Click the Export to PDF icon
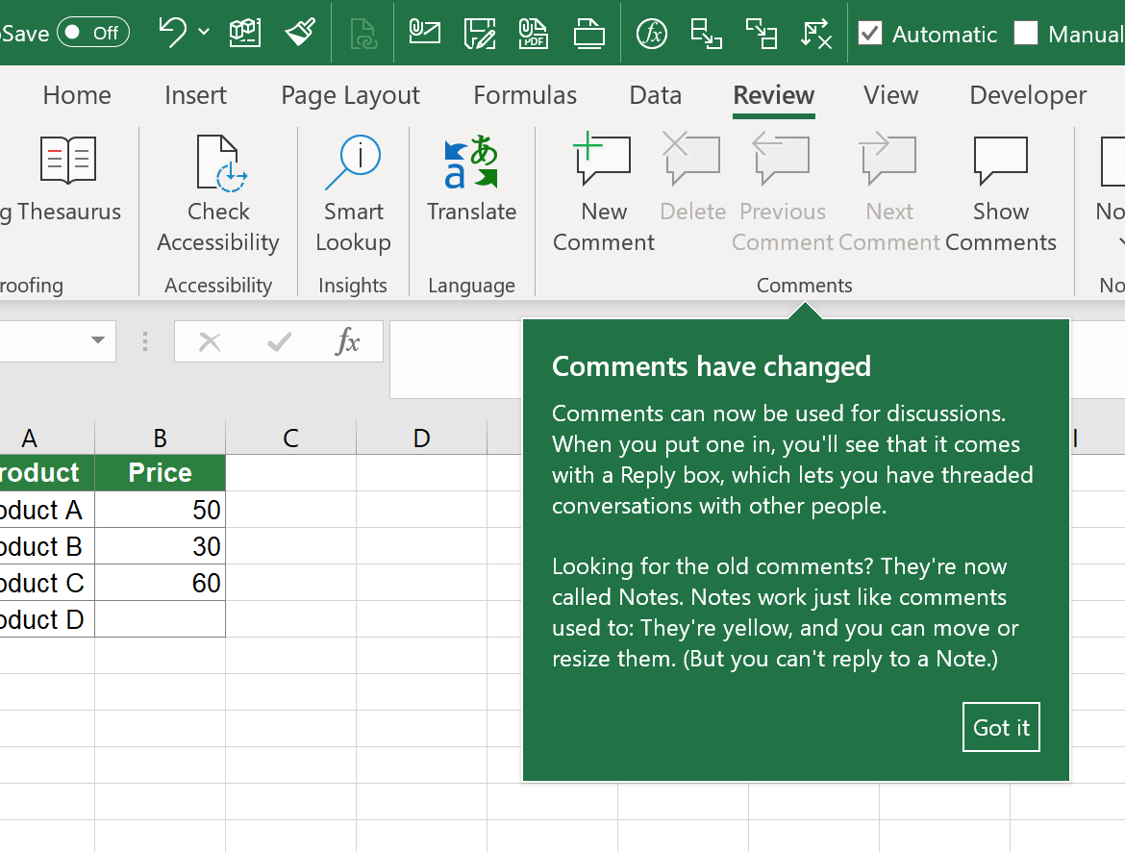 (534, 34)
